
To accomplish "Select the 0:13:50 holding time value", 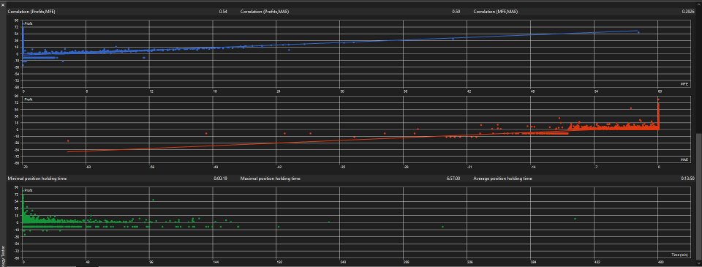I will [x=687, y=178].
